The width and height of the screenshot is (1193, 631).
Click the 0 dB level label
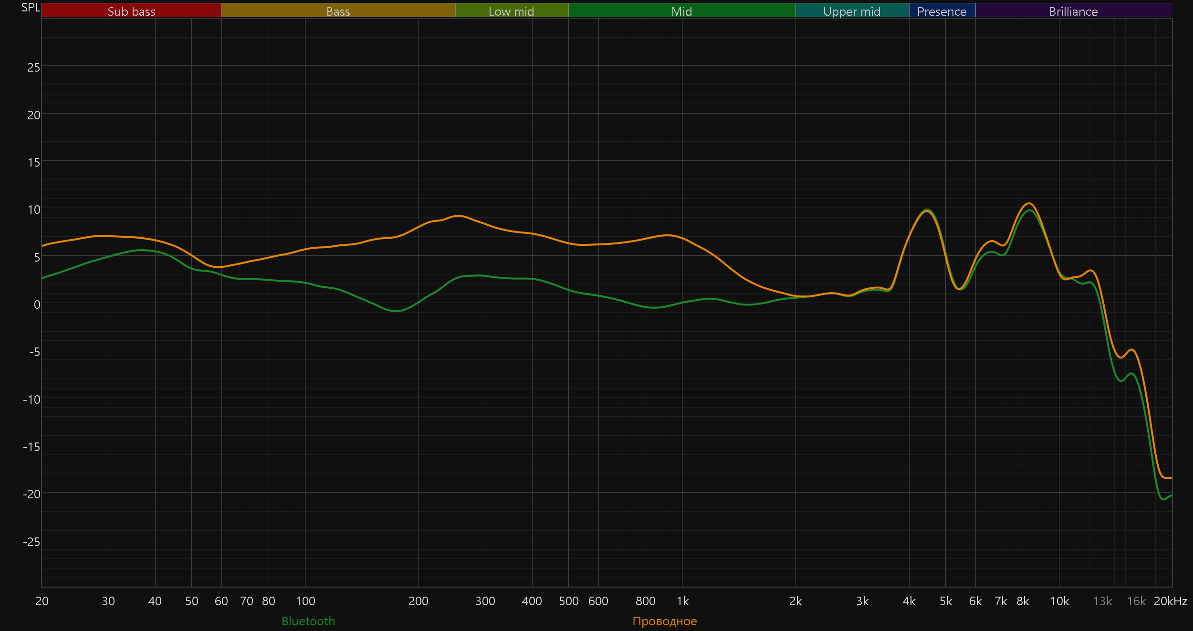(x=37, y=305)
